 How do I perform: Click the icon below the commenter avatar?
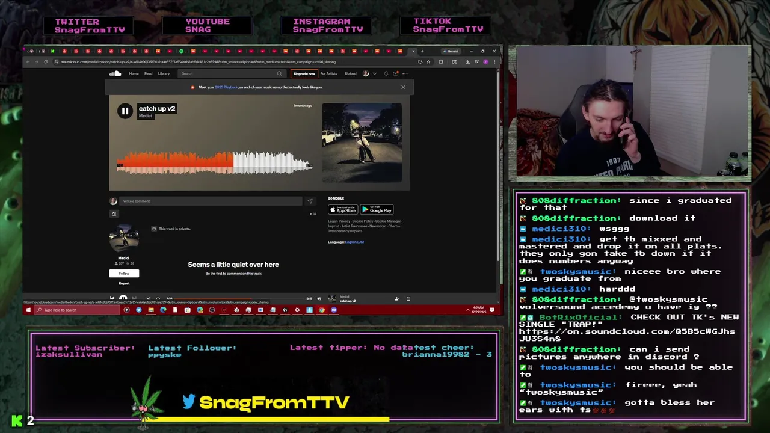114,213
